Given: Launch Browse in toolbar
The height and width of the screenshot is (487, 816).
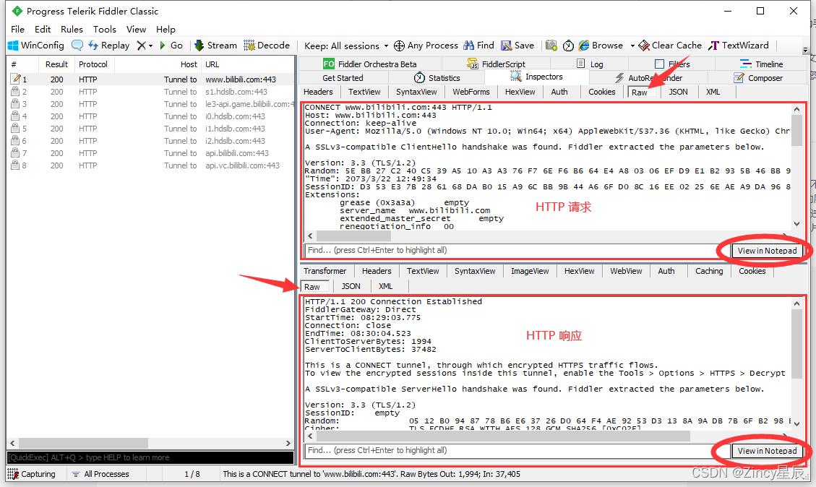Looking at the screenshot, I should 601,46.
